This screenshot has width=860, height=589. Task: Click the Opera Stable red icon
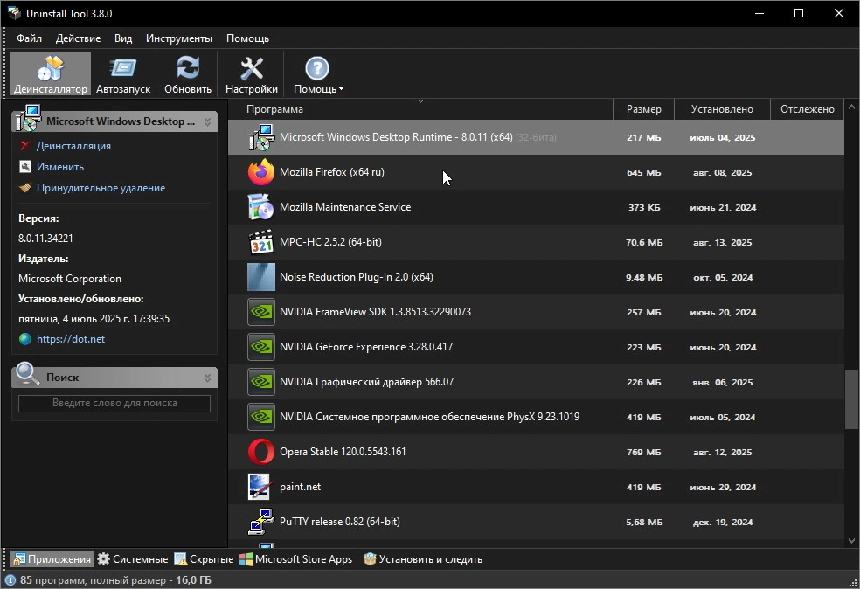261,452
